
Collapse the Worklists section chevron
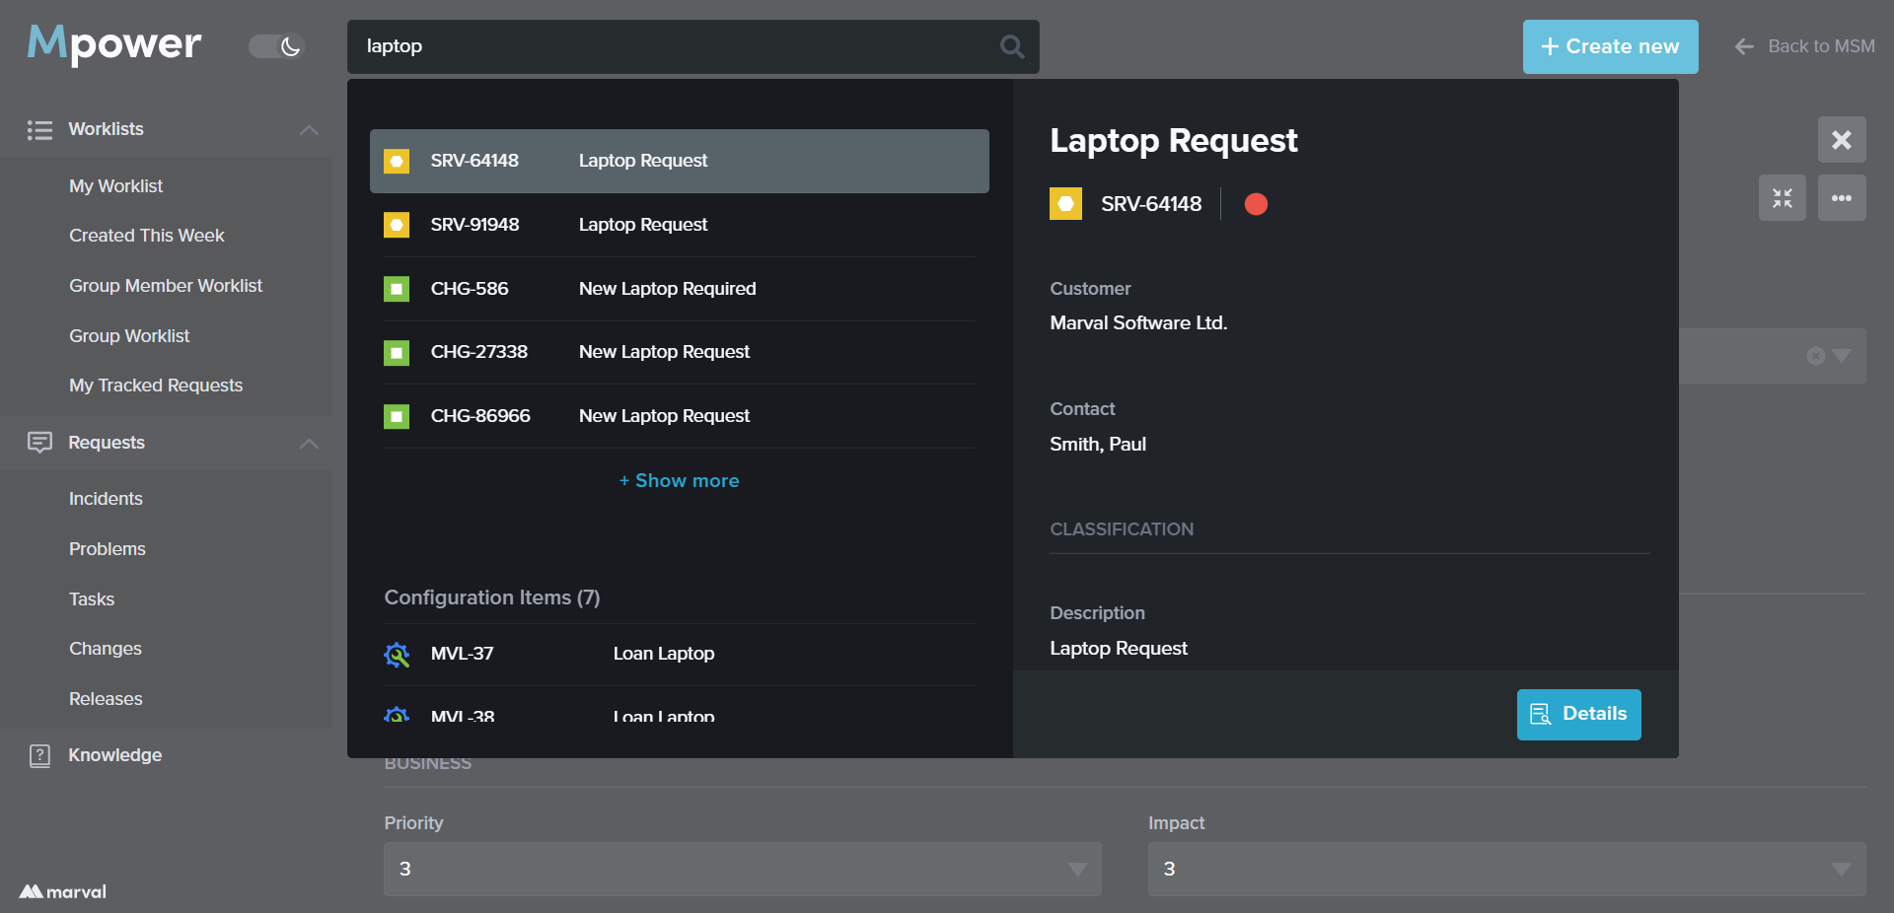(x=309, y=130)
